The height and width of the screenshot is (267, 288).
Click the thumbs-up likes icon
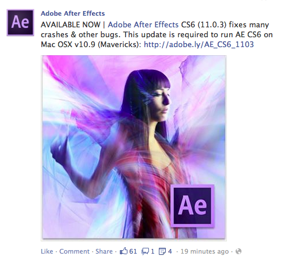coord(123,251)
